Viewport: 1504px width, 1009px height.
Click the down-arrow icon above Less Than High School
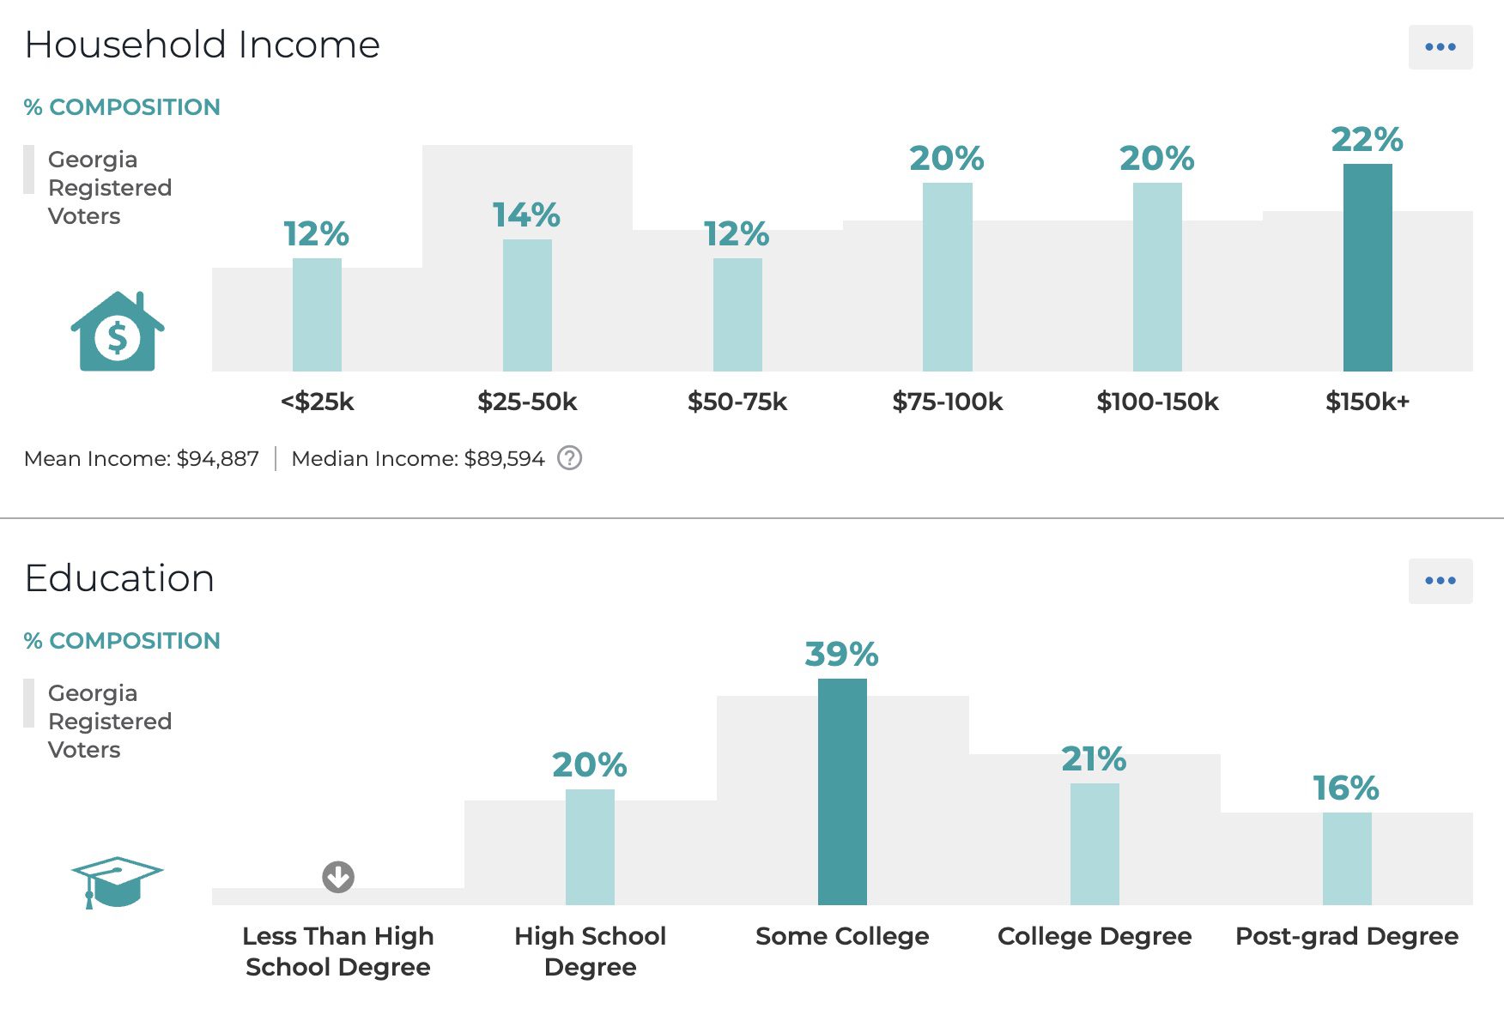click(x=338, y=877)
